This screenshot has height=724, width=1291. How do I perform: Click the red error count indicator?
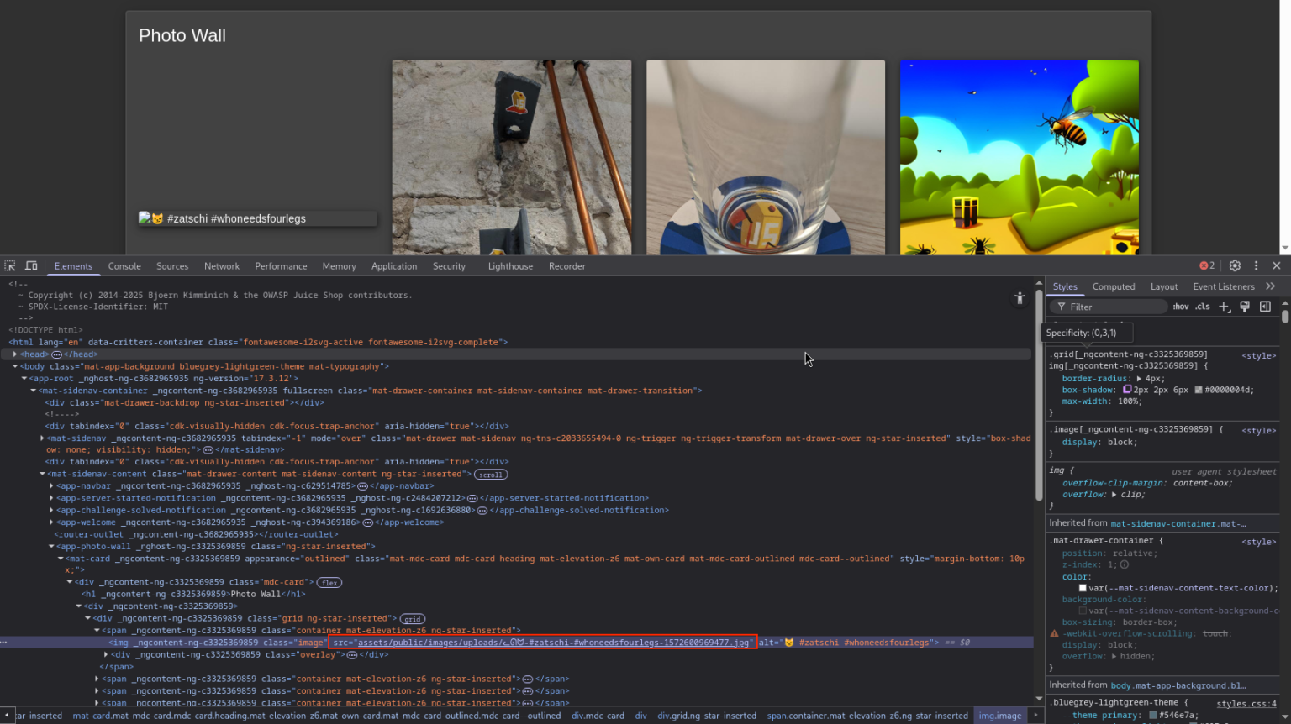coord(1207,265)
